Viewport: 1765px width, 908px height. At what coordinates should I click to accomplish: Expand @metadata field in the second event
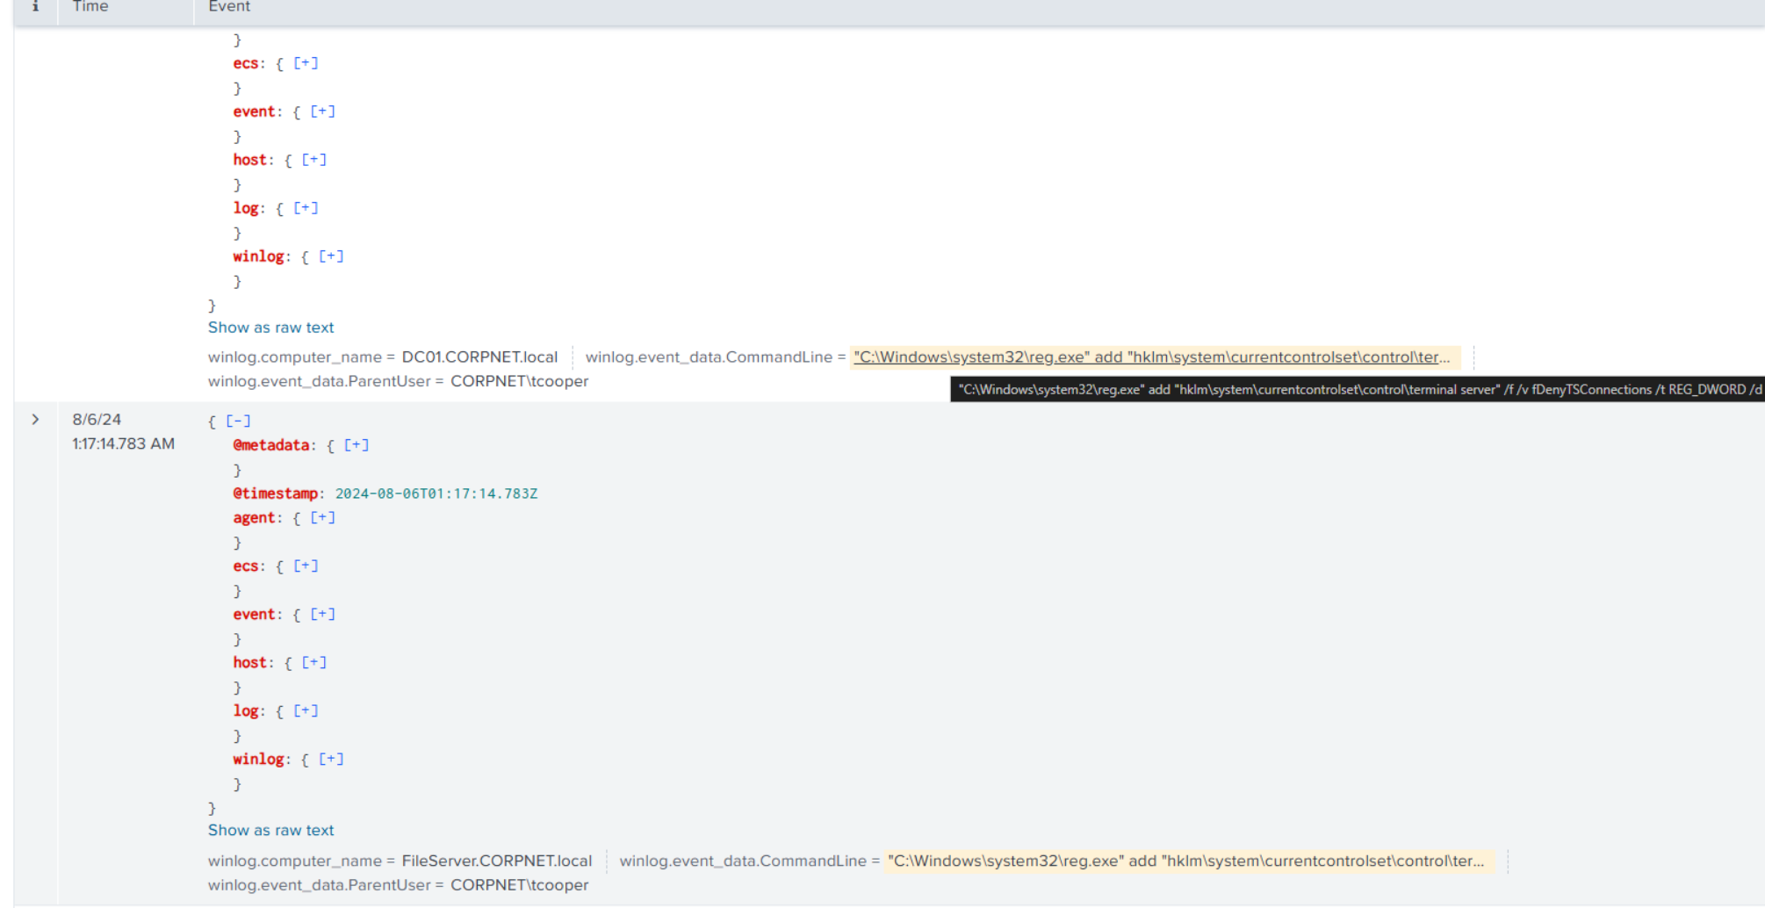(357, 445)
